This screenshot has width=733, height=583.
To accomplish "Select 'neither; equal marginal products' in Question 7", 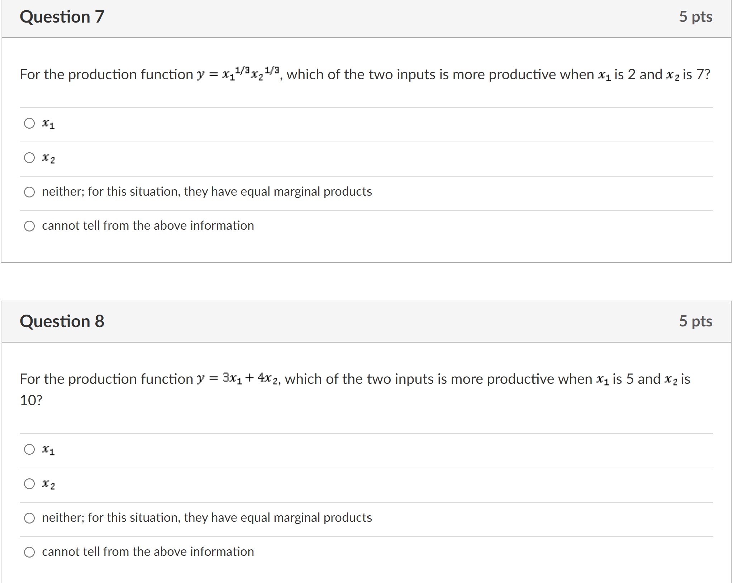I will coord(29,192).
